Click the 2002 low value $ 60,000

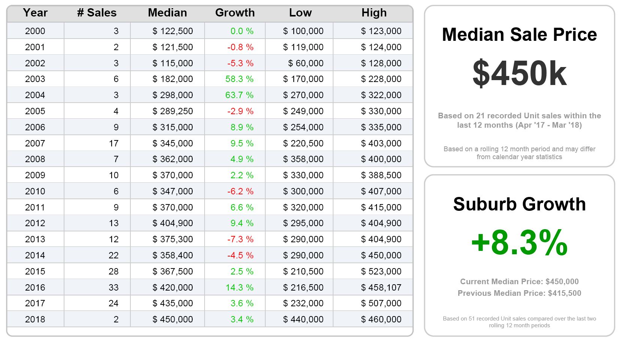(305, 63)
